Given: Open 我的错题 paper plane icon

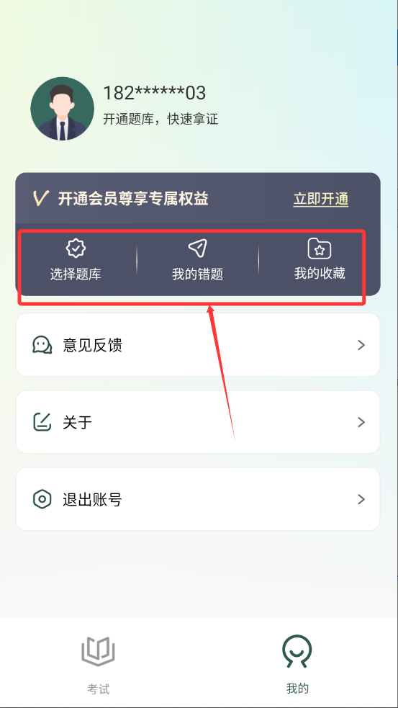Looking at the screenshot, I should coord(198,248).
